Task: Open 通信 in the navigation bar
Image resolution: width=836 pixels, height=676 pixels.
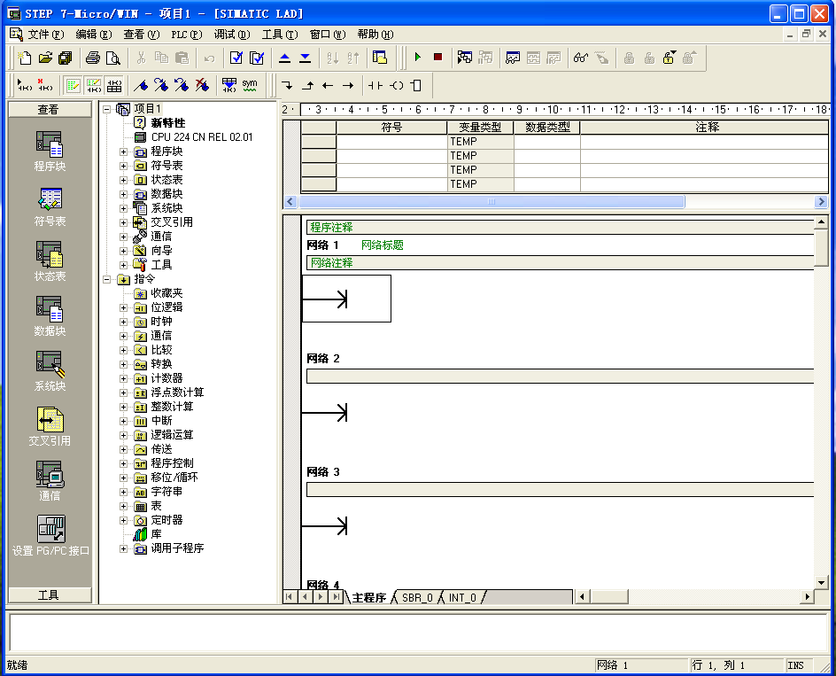Action: pos(50,481)
